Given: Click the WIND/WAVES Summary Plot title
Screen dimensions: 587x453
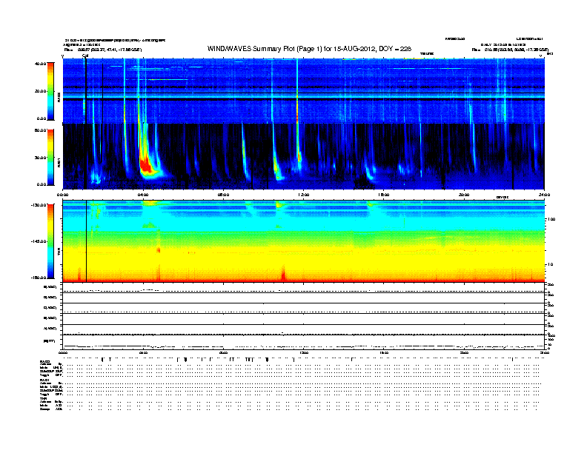Looking at the screenshot, I should (x=309, y=49).
